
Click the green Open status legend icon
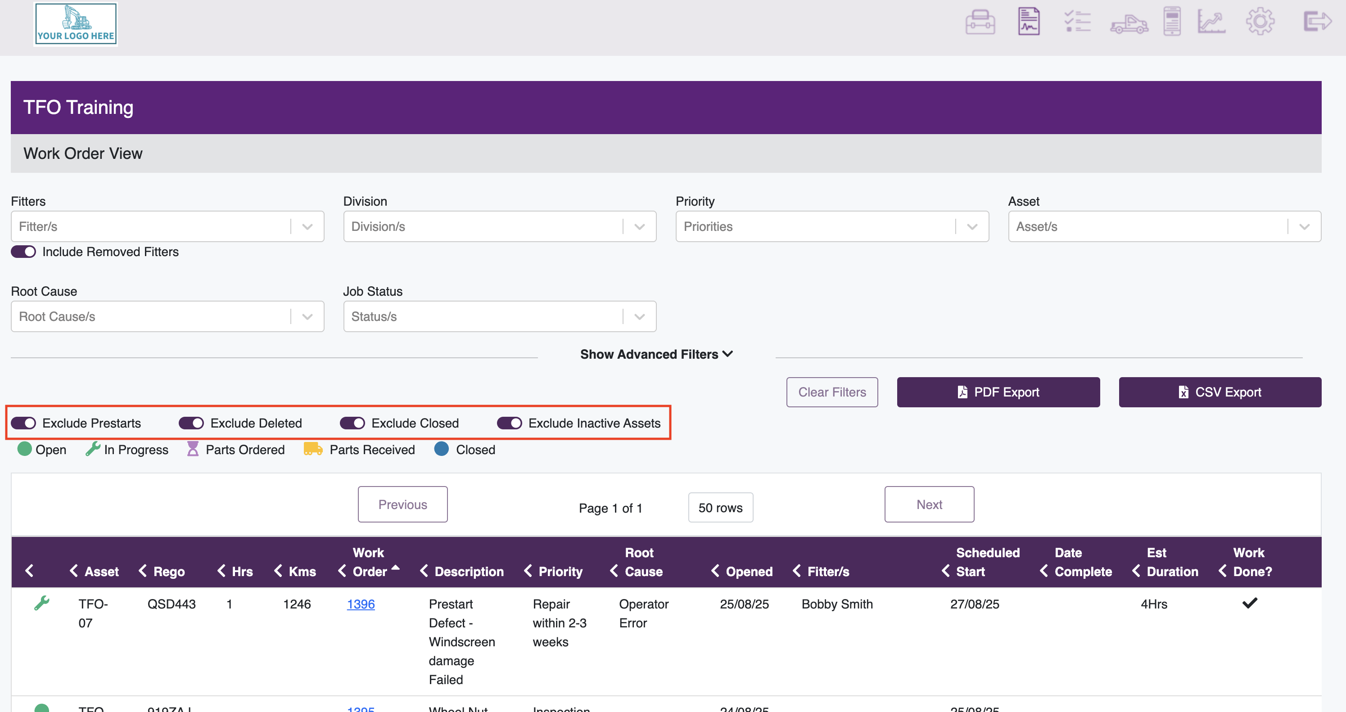(x=25, y=449)
